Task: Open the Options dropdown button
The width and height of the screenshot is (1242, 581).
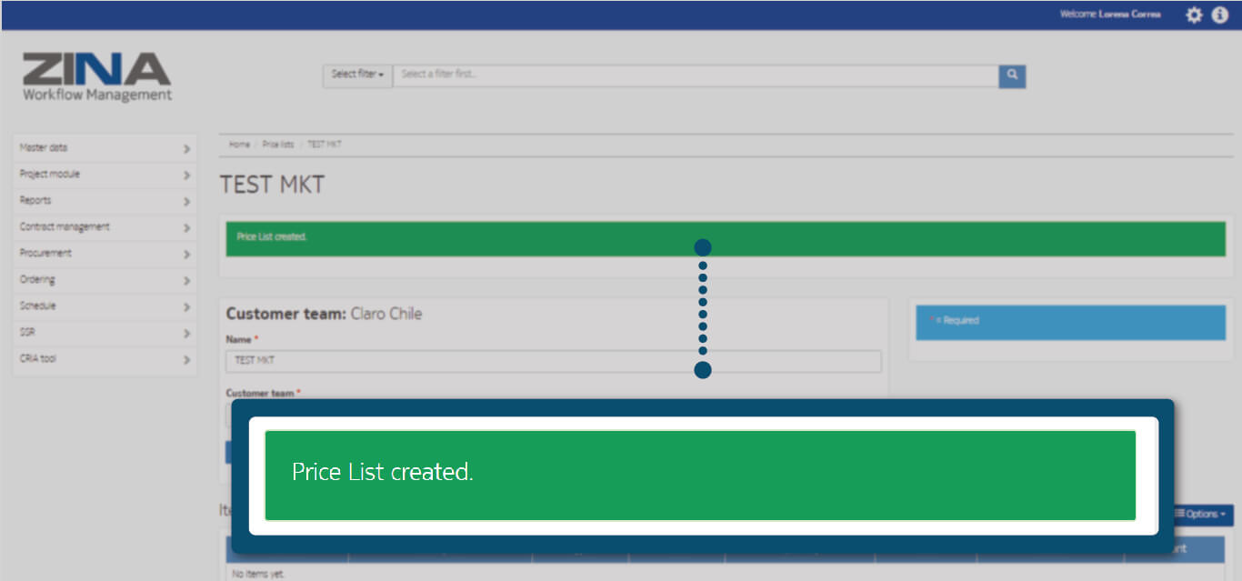Action: click(1201, 515)
